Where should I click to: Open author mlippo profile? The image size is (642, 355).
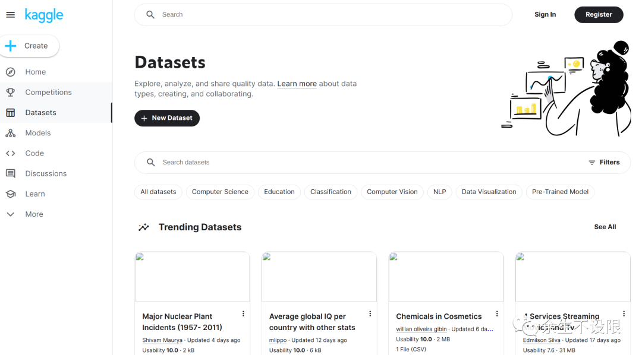click(278, 340)
